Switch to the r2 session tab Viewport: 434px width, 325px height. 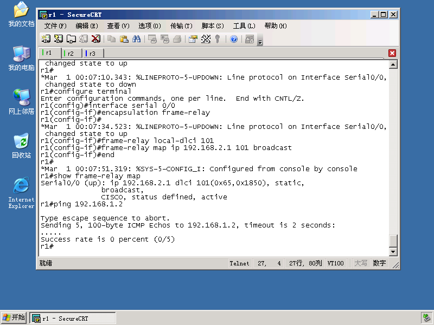[x=72, y=53]
